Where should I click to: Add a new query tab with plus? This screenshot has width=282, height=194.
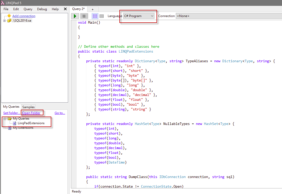pos(93,9)
